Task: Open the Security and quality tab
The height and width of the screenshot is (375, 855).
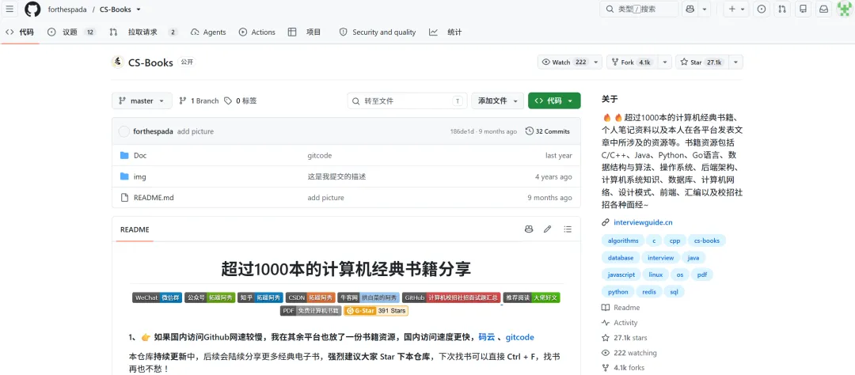Action: coord(378,32)
